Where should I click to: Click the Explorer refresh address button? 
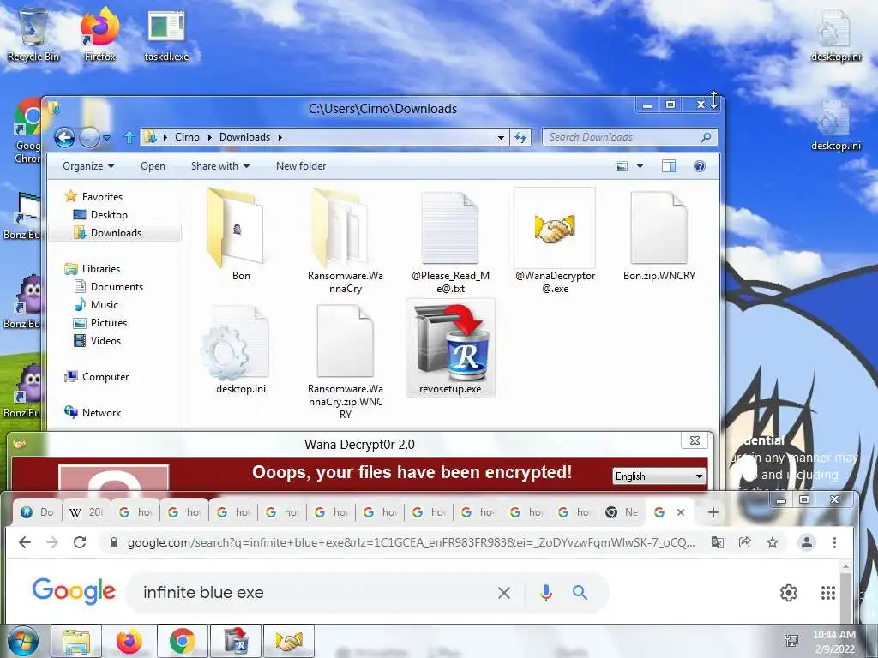coord(520,137)
